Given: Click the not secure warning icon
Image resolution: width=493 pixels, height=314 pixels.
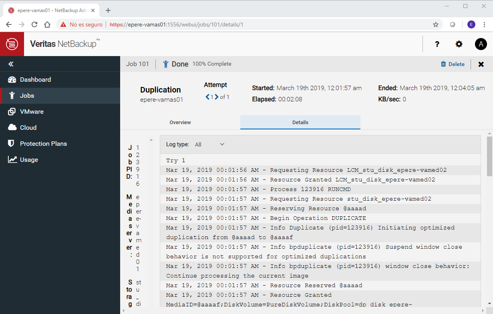Looking at the screenshot, I should click(63, 24).
